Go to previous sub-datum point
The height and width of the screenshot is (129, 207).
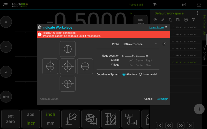point(169,125)
